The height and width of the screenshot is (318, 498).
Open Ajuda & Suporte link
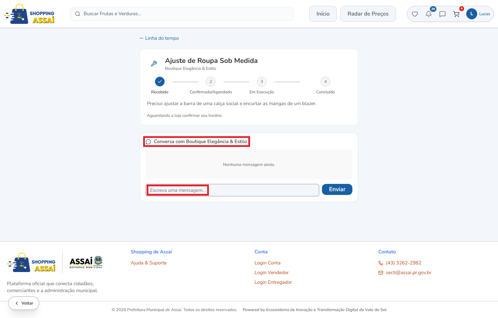(149, 263)
